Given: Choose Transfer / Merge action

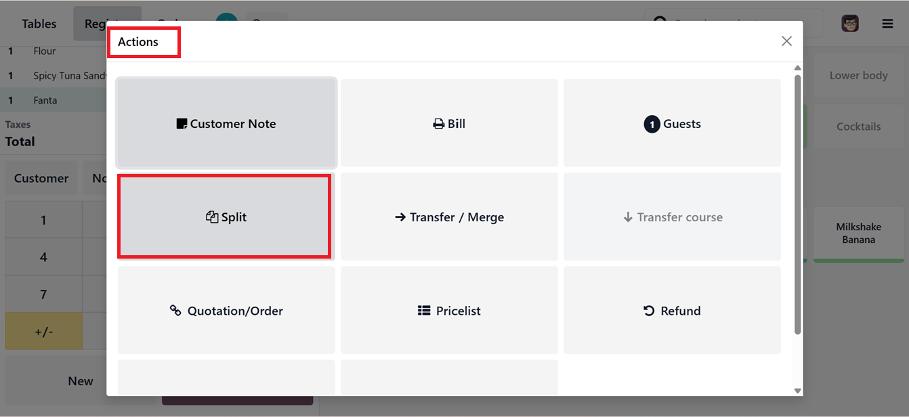Looking at the screenshot, I should (449, 217).
